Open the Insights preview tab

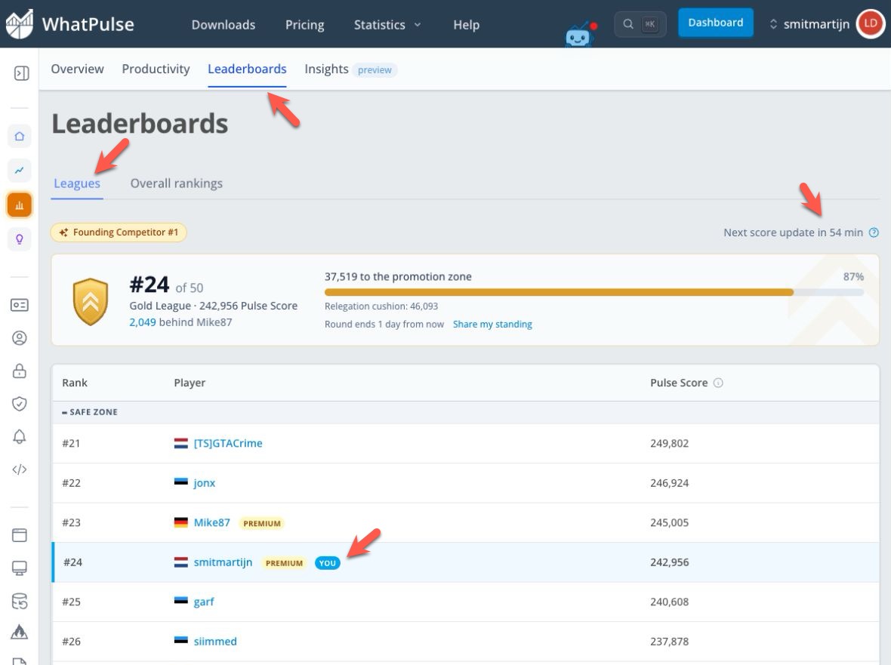click(350, 69)
